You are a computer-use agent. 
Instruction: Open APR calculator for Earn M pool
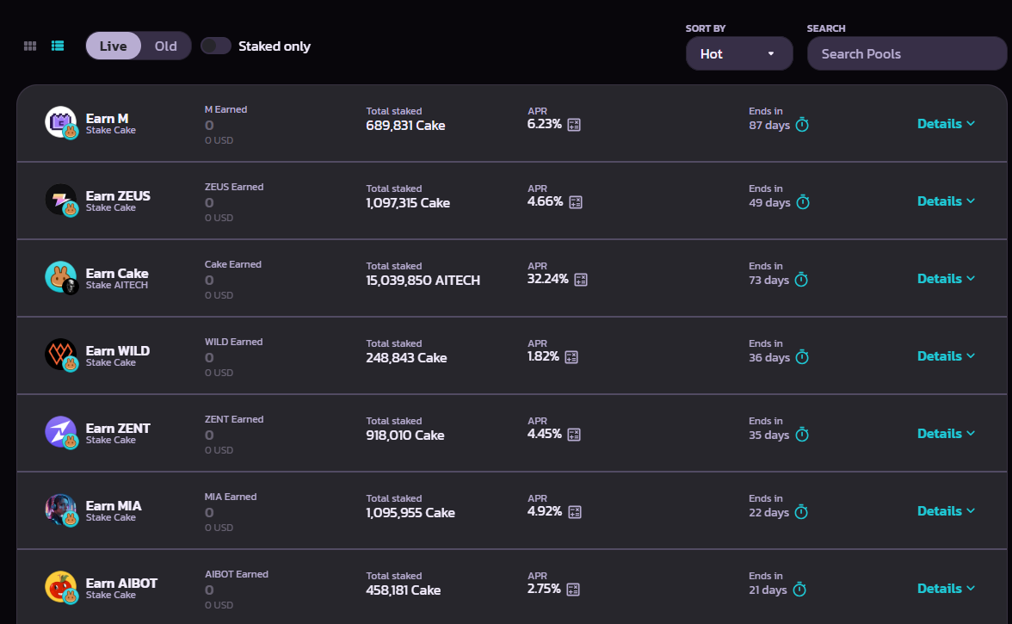point(574,125)
